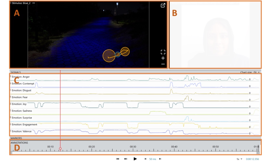
Task: Skip to the end of the recording
Action: click(x=126, y=159)
